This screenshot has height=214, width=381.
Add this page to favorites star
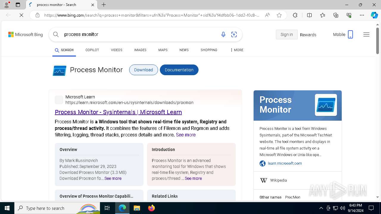[279, 15]
